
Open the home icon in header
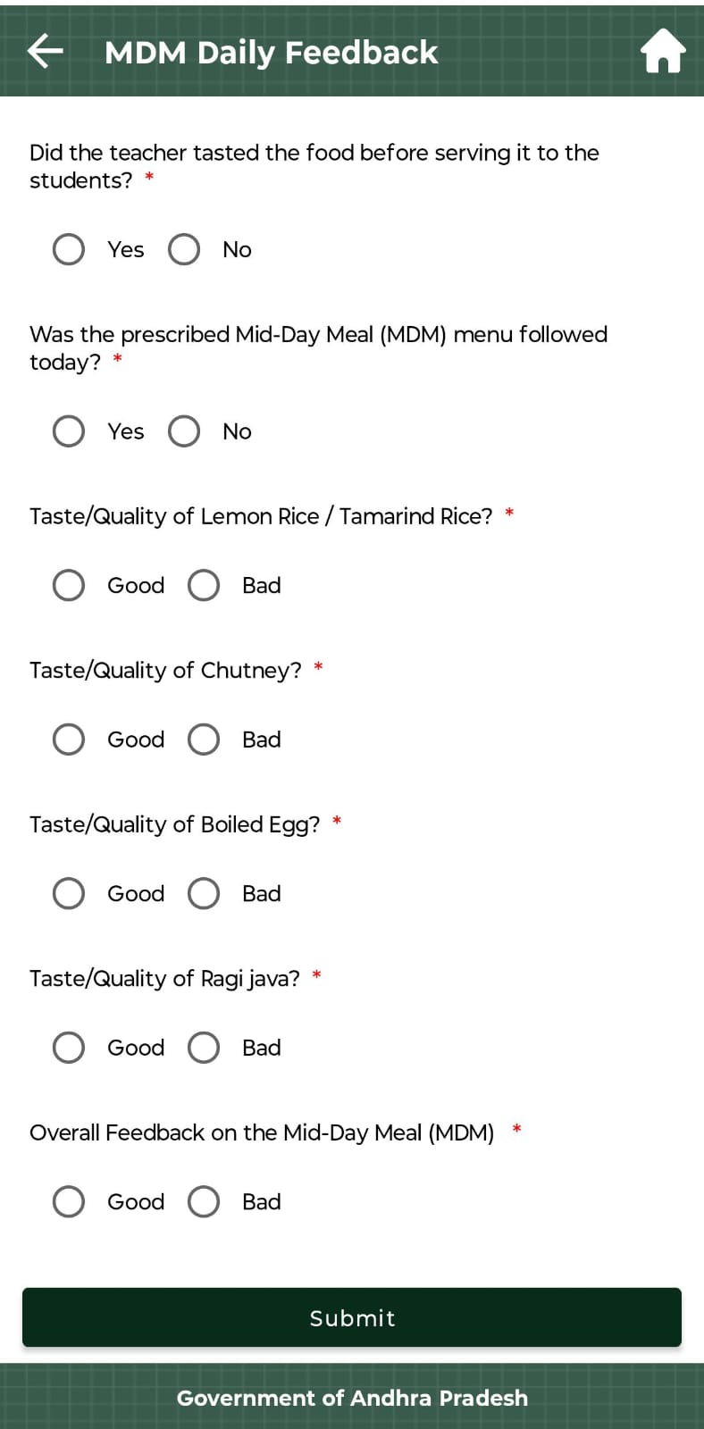[x=663, y=51]
